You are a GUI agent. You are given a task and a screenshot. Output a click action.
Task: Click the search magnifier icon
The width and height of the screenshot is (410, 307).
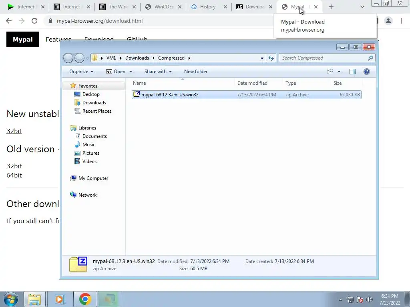pyautogui.click(x=370, y=58)
